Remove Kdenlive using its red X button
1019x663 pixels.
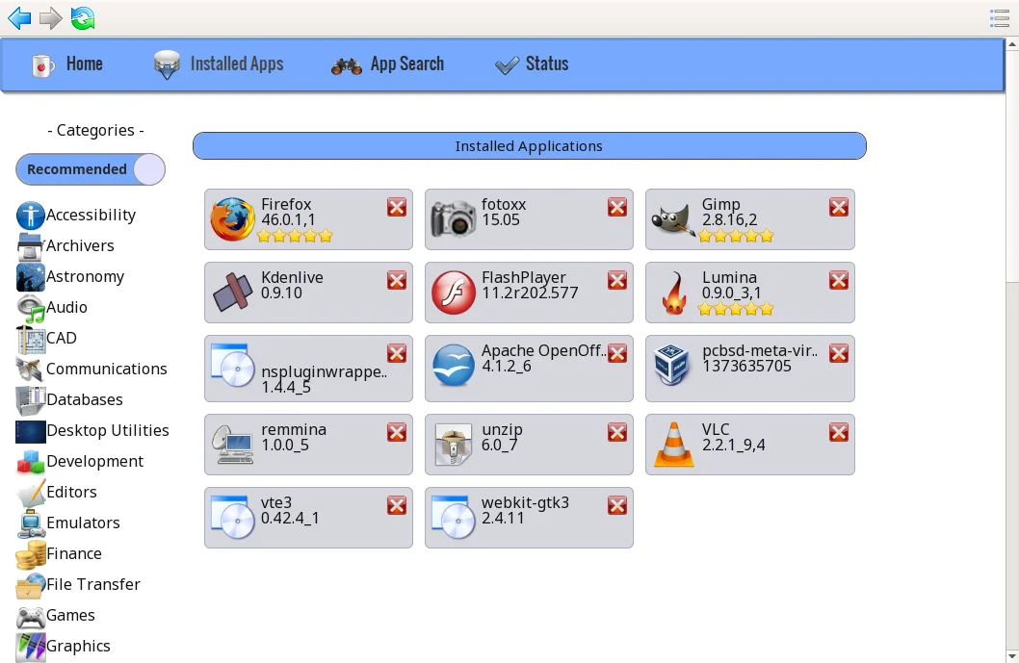tap(397, 280)
